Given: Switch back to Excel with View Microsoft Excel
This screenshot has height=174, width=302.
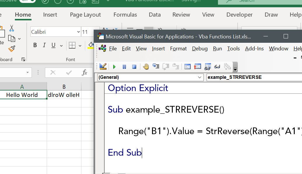Looking at the screenshot, I should point(103,67).
